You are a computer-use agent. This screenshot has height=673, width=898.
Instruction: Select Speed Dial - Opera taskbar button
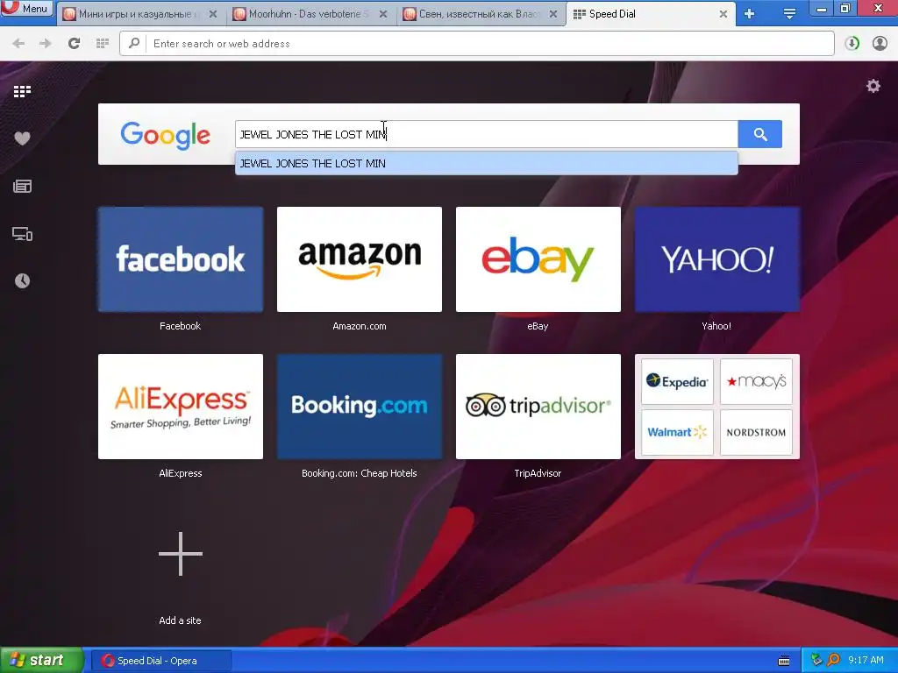161,661
